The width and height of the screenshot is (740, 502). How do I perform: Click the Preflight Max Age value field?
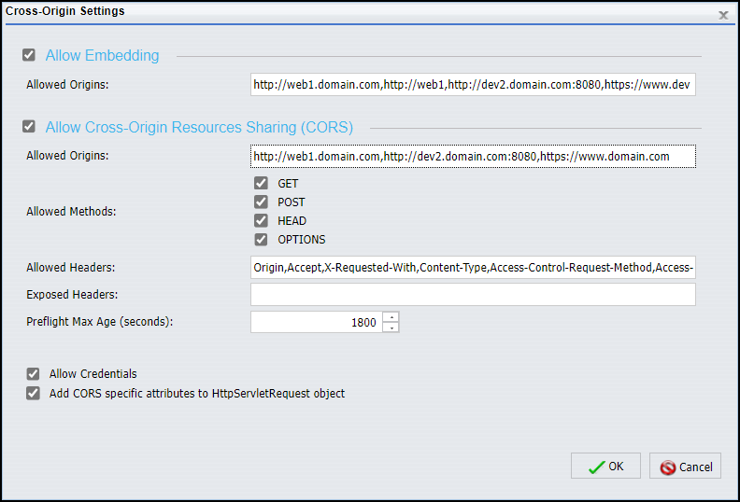(316, 322)
